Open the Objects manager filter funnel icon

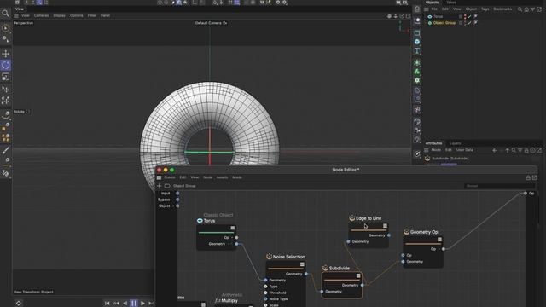[x=532, y=9]
